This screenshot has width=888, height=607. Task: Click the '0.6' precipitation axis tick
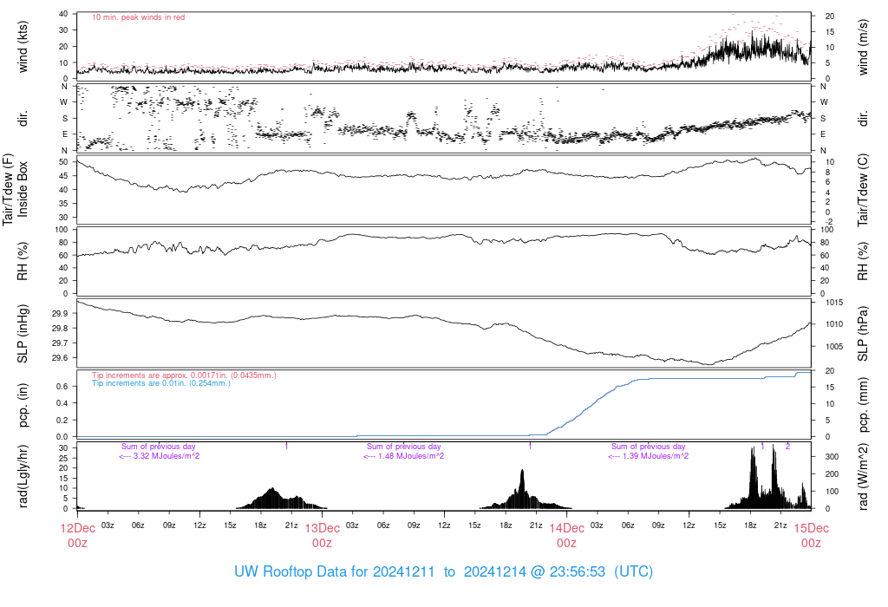pos(62,387)
